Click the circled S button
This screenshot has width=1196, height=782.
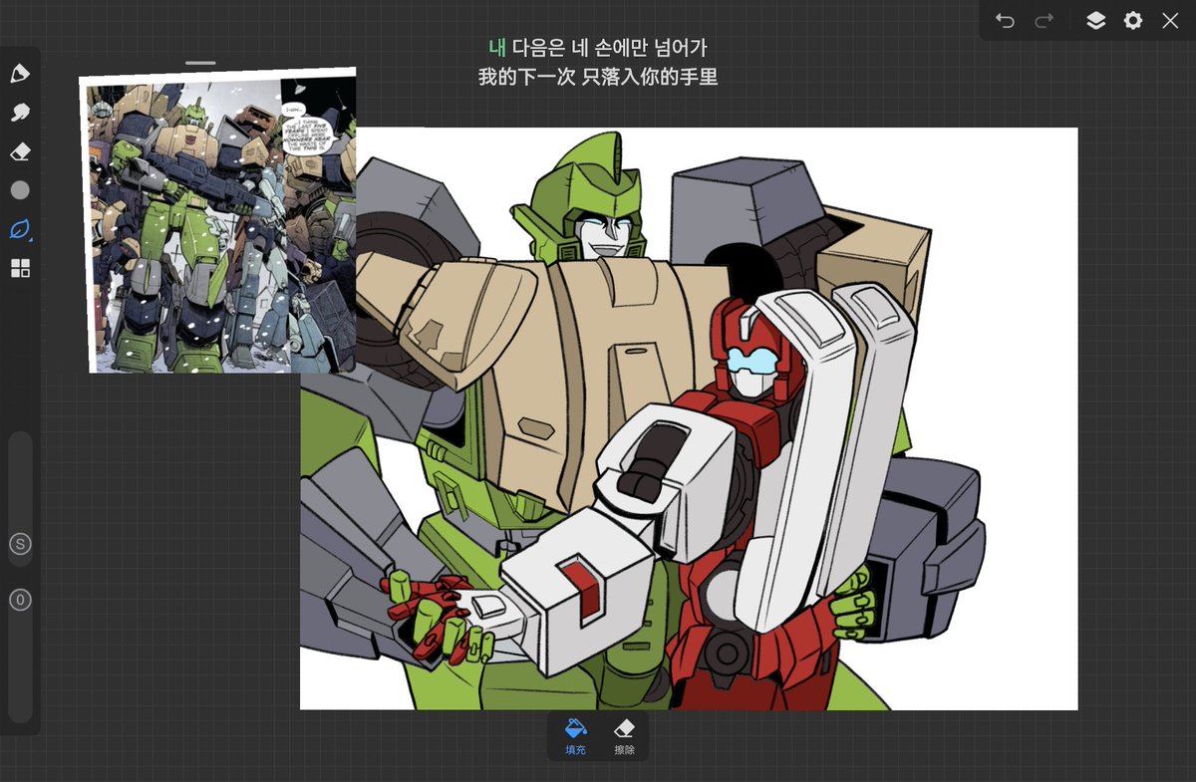[x=20, y=544]
